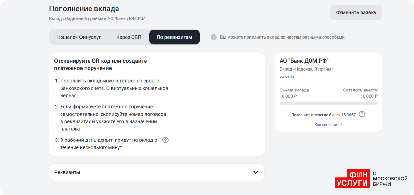The width and height of the screenshot is (414, 195).
Task: Expand the Реквизиты section chevron
Action: (256, 172)
